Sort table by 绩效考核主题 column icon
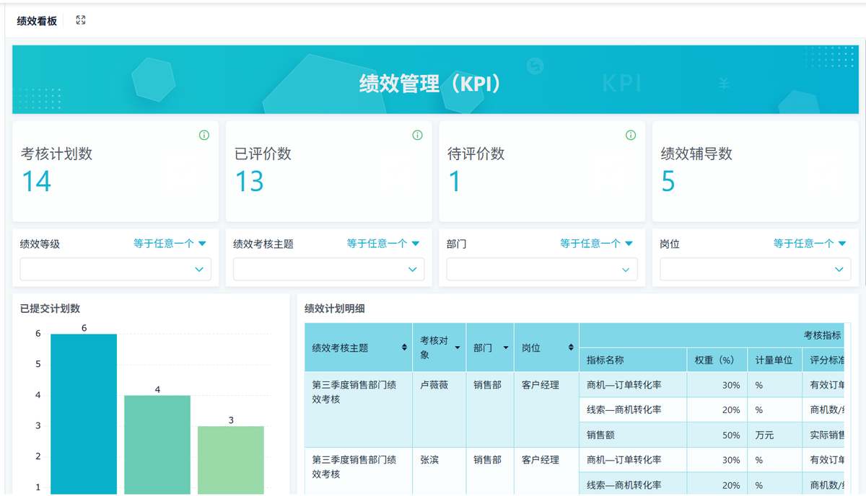The width and height of the screenshot is (866, 496). point(404,347)
